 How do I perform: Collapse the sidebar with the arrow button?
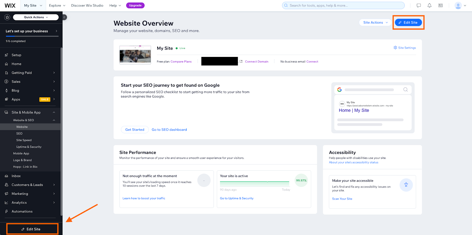(65, 17)
